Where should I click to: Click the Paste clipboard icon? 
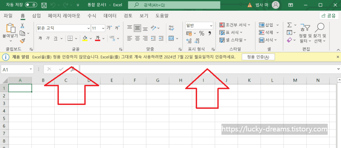10,28
